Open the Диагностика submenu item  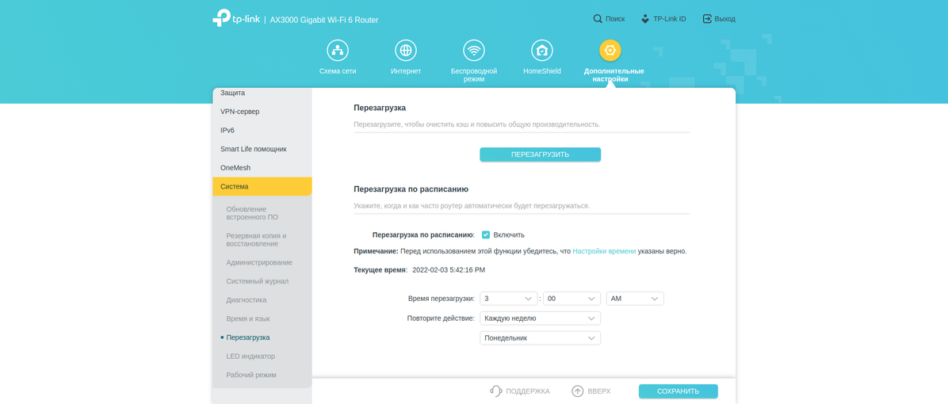pyautogui.click(x=247, y=300)
